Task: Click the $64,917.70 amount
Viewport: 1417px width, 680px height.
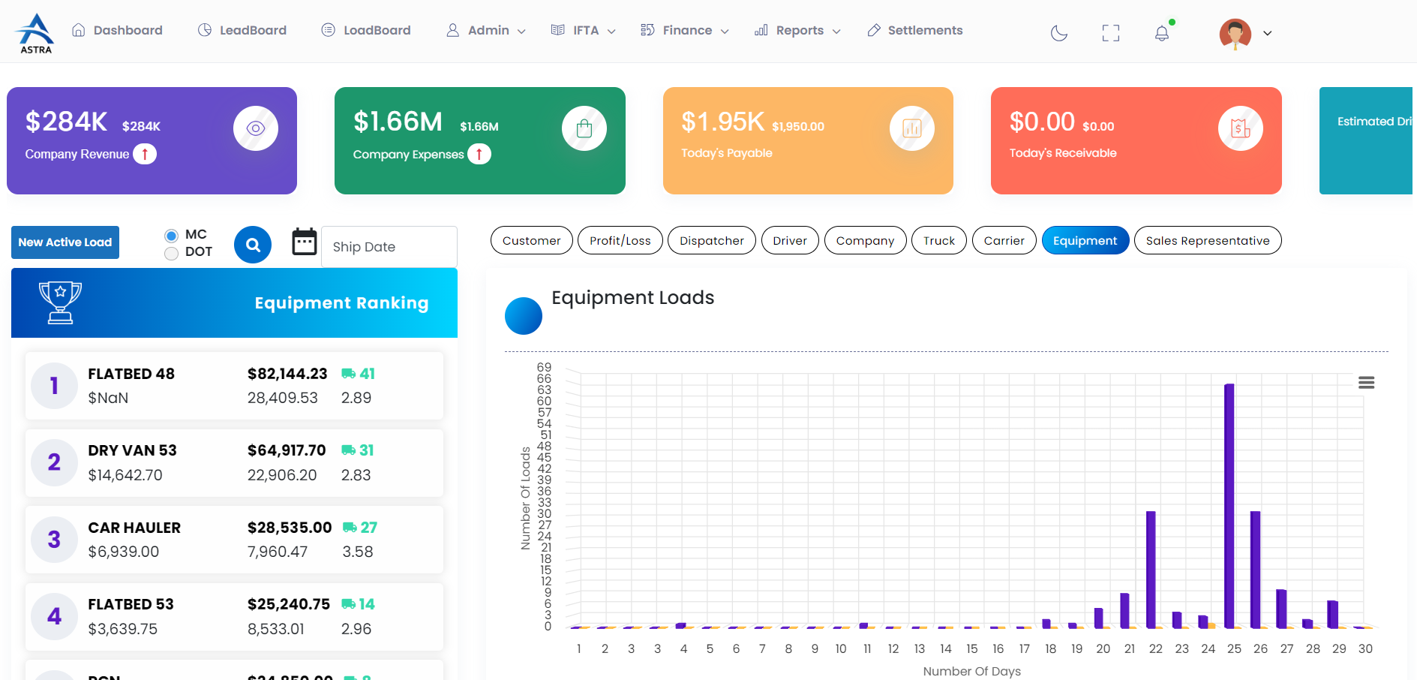Action: (x=287, y=450)
